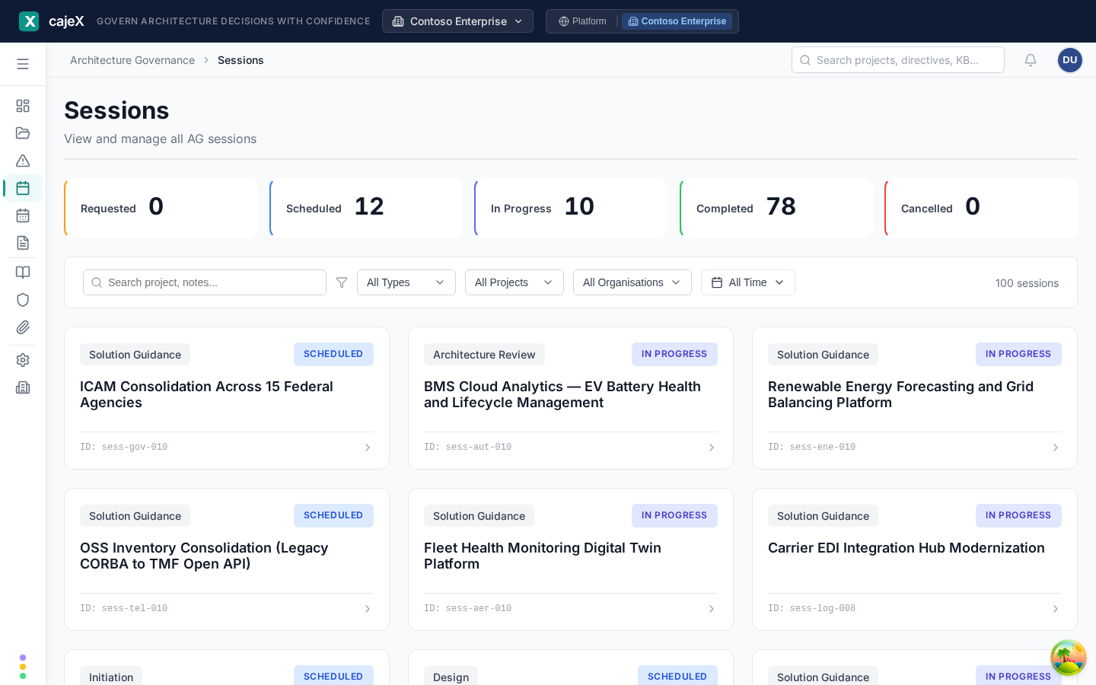Open the document file sidebar icon
The image size is (1096, 685).
tap(23, 243)
